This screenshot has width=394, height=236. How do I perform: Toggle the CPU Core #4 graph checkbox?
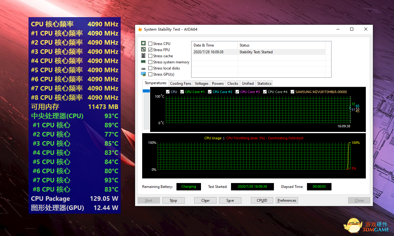click(265, 92)
